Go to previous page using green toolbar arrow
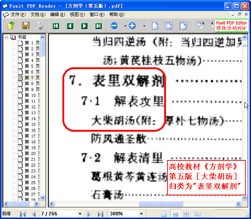 coord(70,26)
